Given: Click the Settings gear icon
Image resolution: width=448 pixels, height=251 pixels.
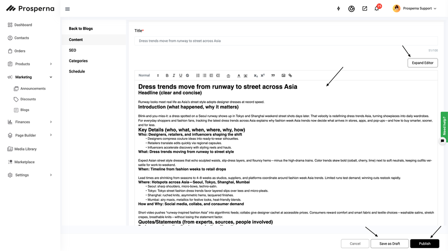Looking at the screenshot, I should click(x=10, y=175).
